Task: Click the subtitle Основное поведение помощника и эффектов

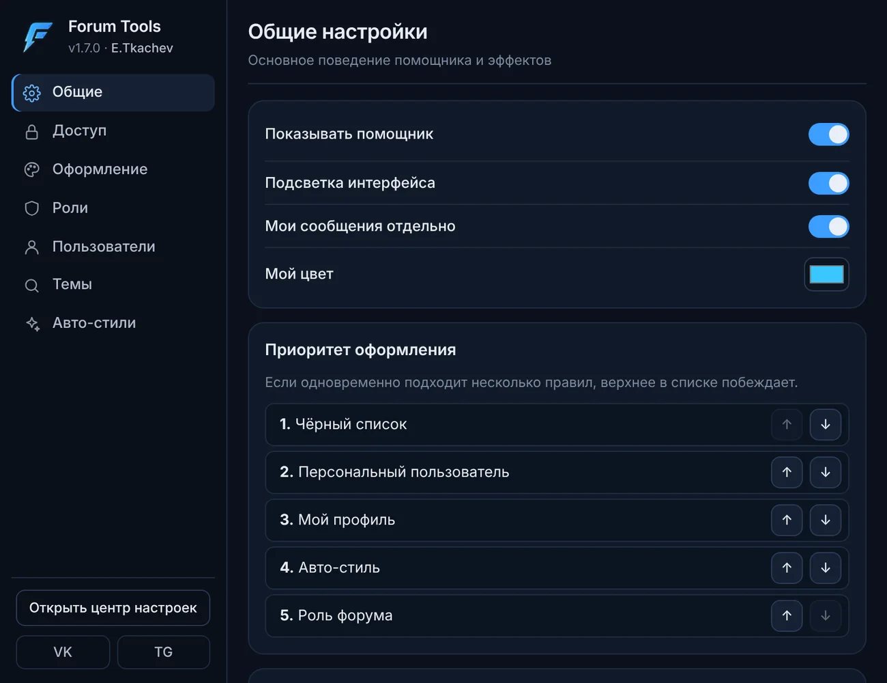Action: (x=400, y=61)
